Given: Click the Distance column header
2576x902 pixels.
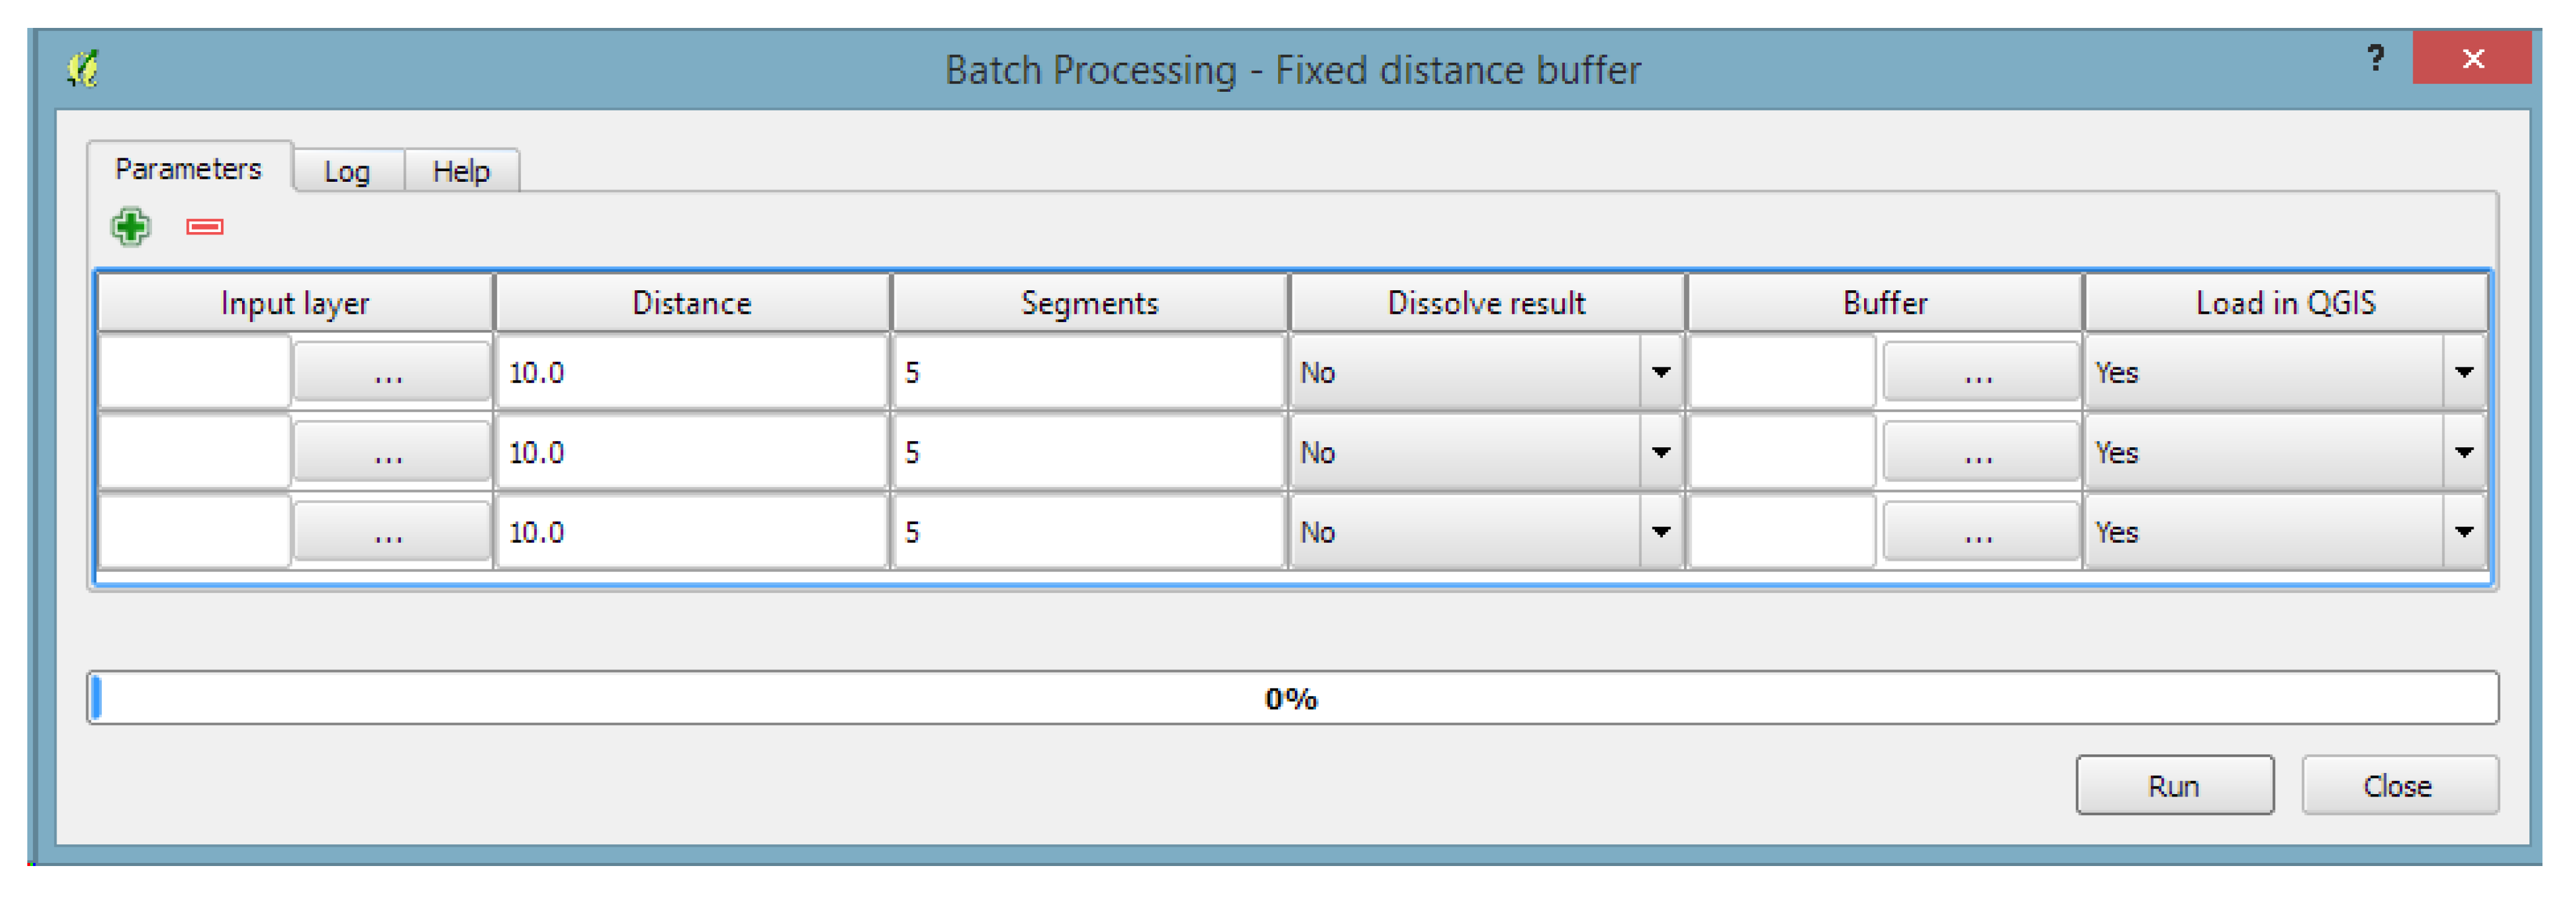Looking at the screenshot, I should (691, 303).
